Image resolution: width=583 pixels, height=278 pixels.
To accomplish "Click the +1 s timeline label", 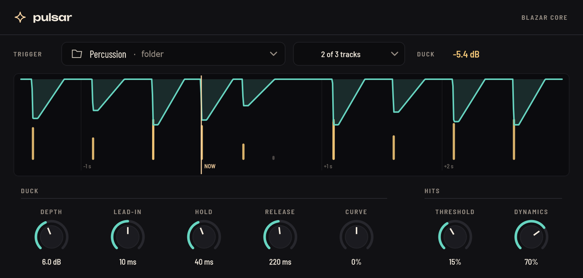I will (328, 166).
